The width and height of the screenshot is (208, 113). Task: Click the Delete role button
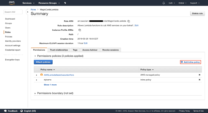pos(197,14)
